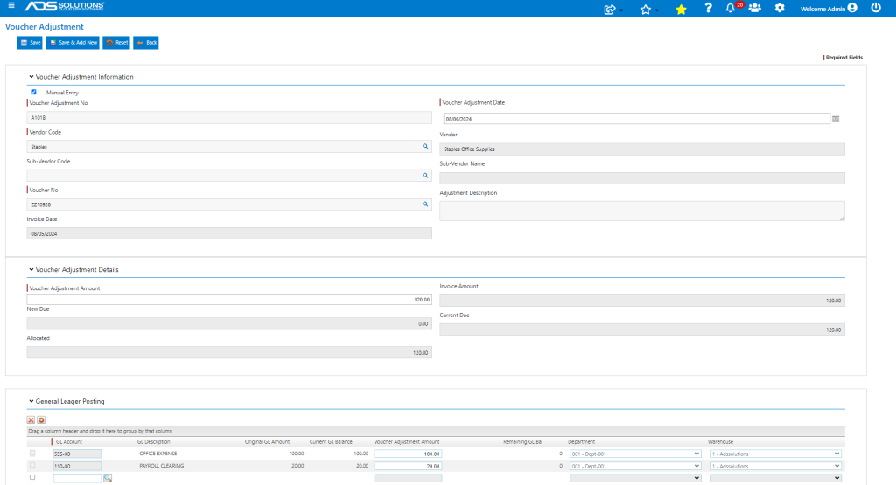The image size is (896, 485).
Task: Open the Voucher Adjustment Date calendar picker
Action: coord(836,119)
